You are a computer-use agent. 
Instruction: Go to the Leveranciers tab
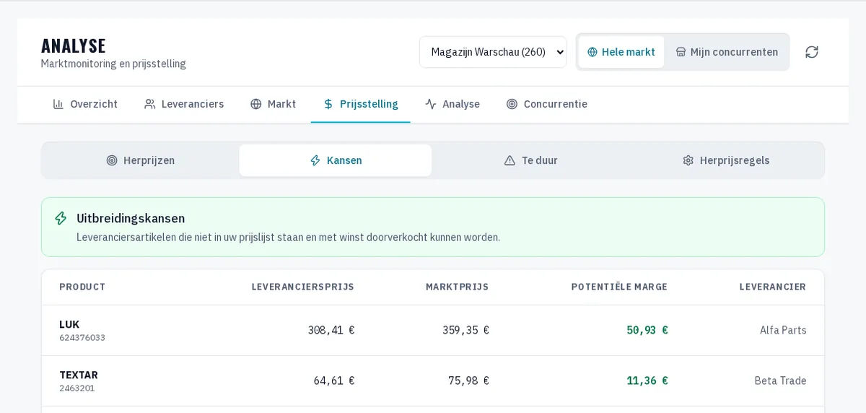click(184, 104)
